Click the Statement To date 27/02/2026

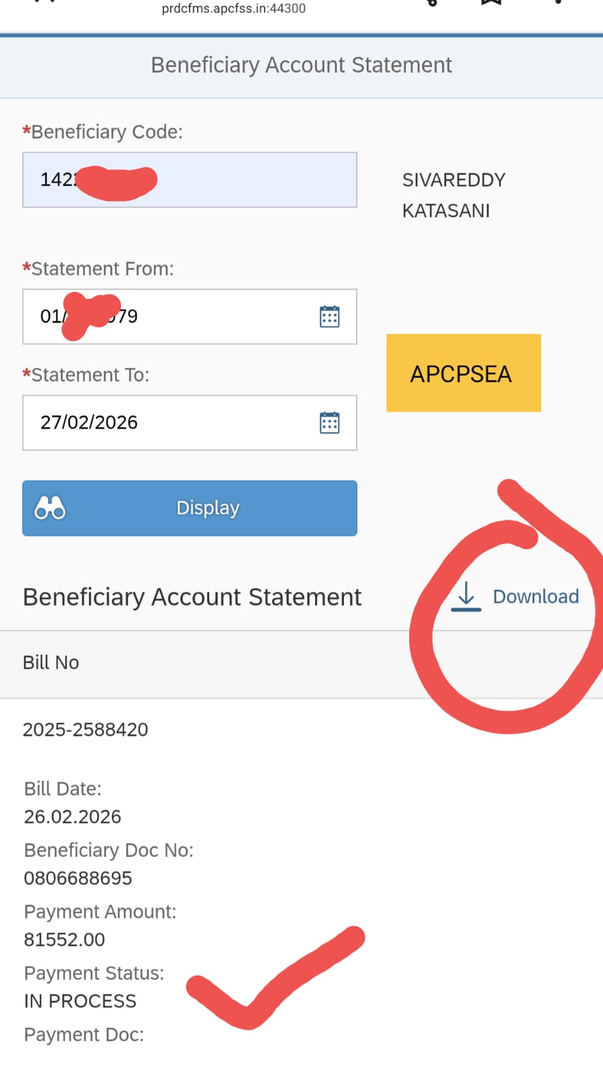(89, 423)
